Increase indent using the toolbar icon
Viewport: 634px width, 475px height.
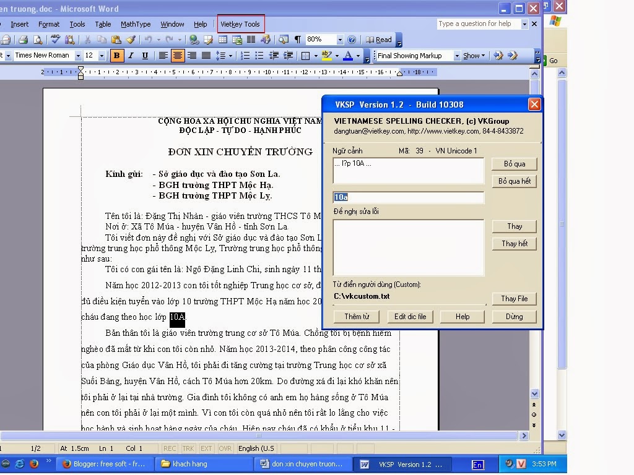pos(288,56)
